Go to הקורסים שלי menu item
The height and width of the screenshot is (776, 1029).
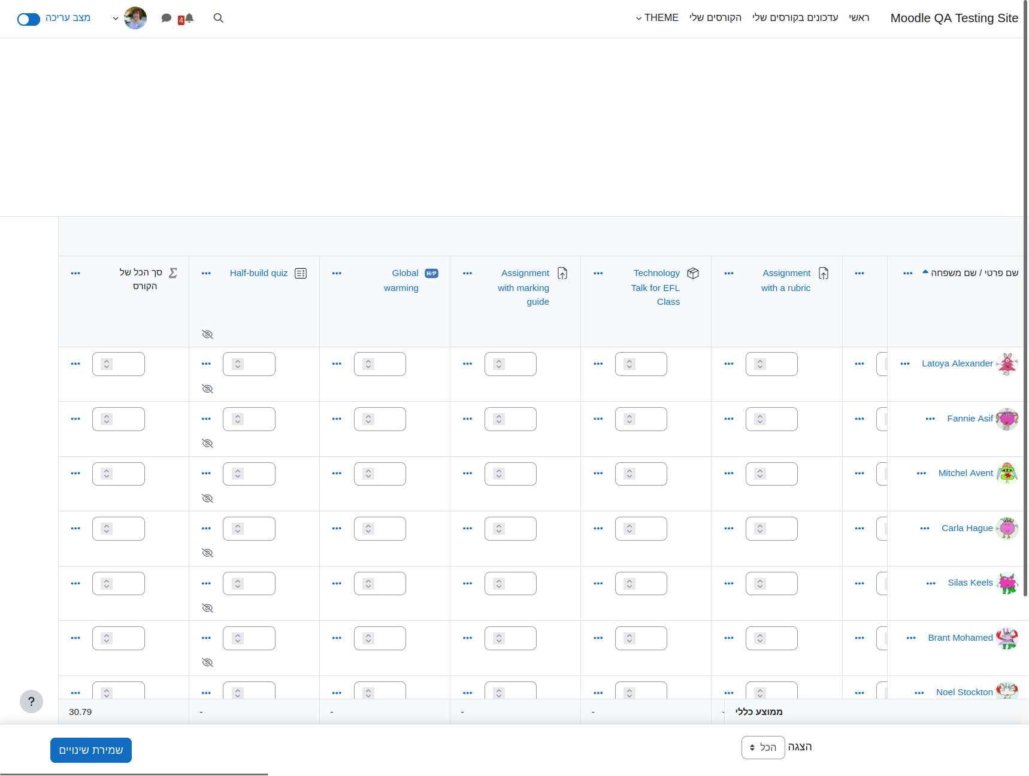pyautogui.click(x=715, y=18)
